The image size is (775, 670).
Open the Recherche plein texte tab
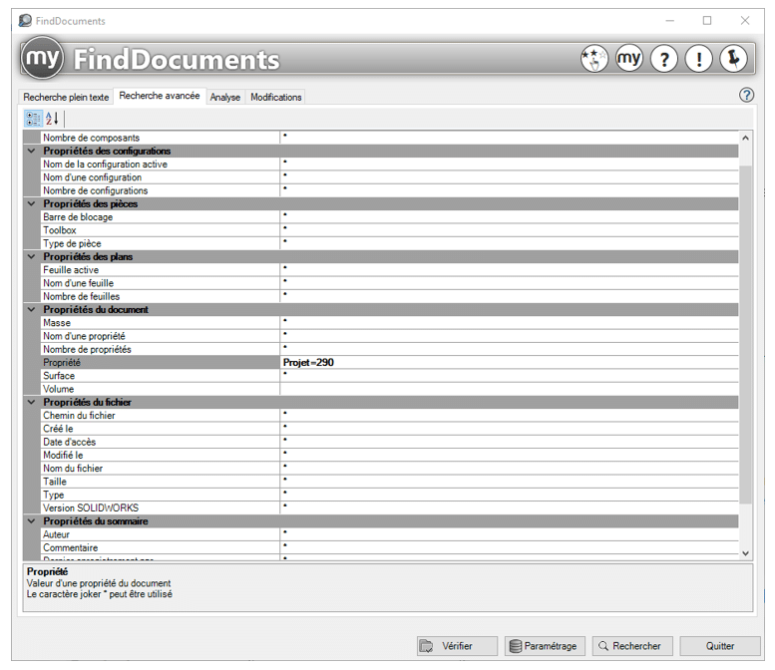[x=66, y=98]
